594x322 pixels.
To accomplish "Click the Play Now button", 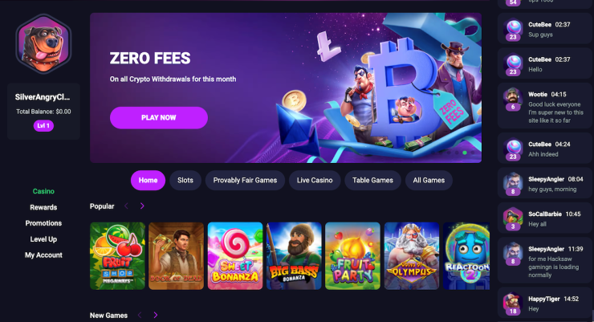I will 159,118.
